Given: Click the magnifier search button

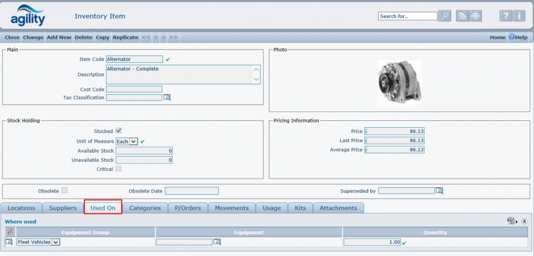Looking at the screenshot, I should [444, 16].
